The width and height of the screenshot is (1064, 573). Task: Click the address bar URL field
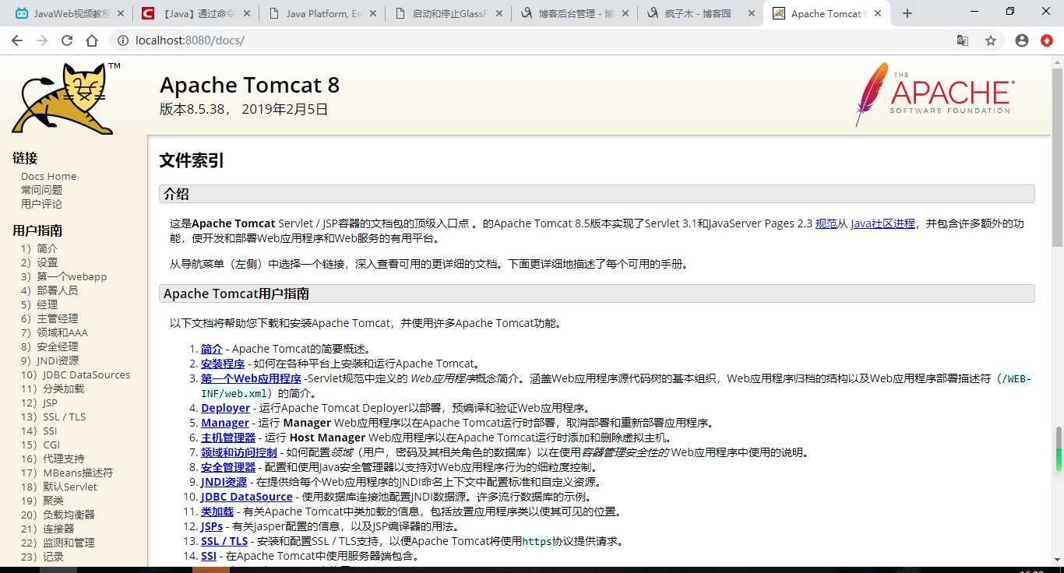tap(537, 40)
